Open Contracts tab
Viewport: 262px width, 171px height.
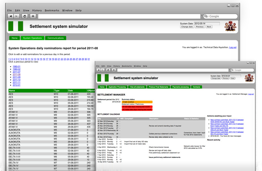click(x=196, y=87)
